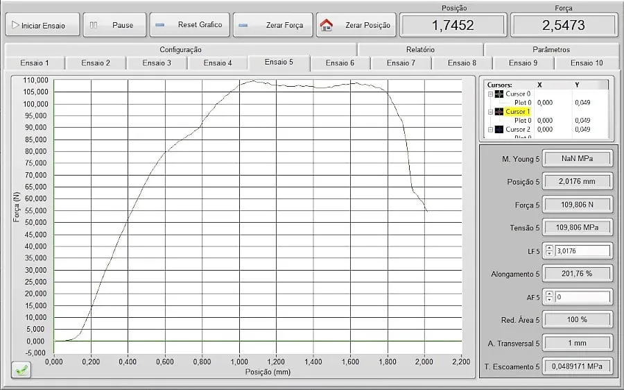
Task: Click the Zerar Posição home button
Action: [356, 25]
